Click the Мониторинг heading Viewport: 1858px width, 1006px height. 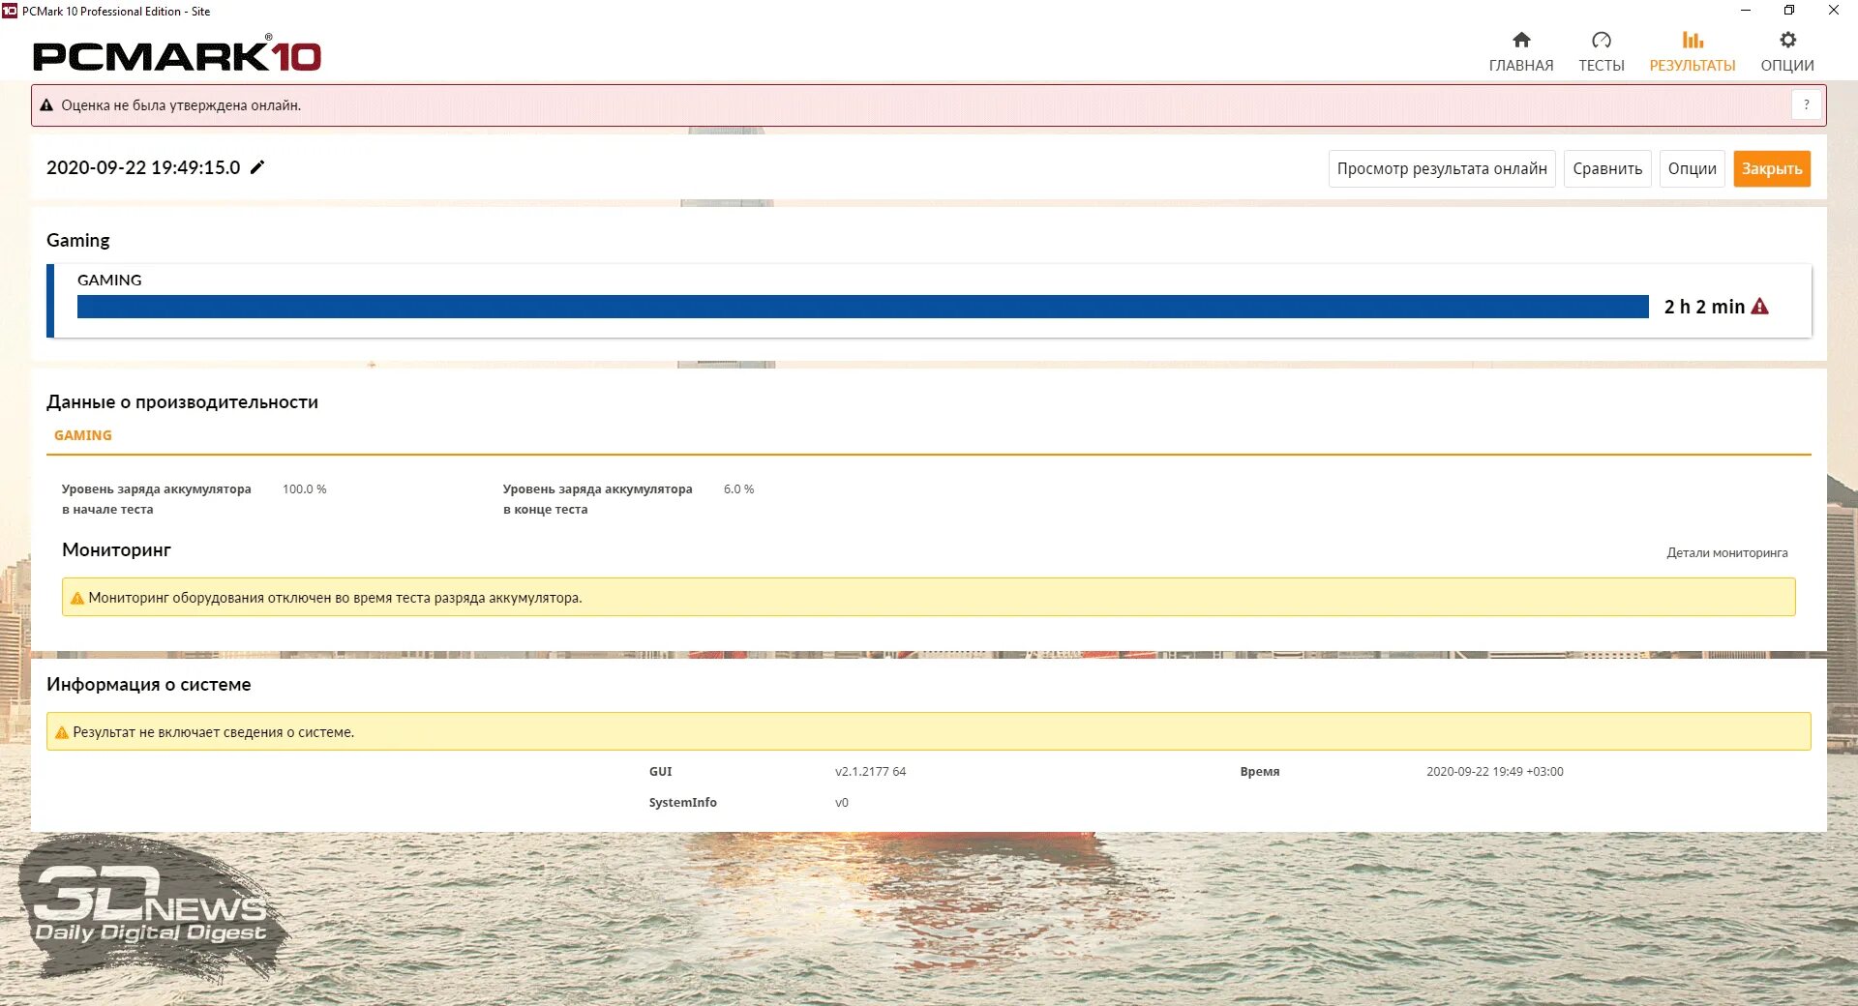[x=116, y=549]
